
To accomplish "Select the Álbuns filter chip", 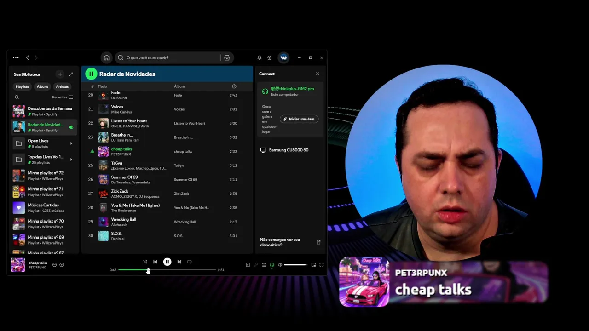I will coord(42,86).
